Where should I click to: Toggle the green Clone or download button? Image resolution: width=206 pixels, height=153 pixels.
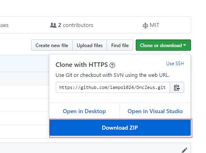coord(163,45)
